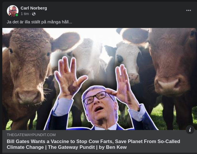197x154 pixels.
Task: Open the Bill Gates cow vaccine headline
Action: (93, 144)
